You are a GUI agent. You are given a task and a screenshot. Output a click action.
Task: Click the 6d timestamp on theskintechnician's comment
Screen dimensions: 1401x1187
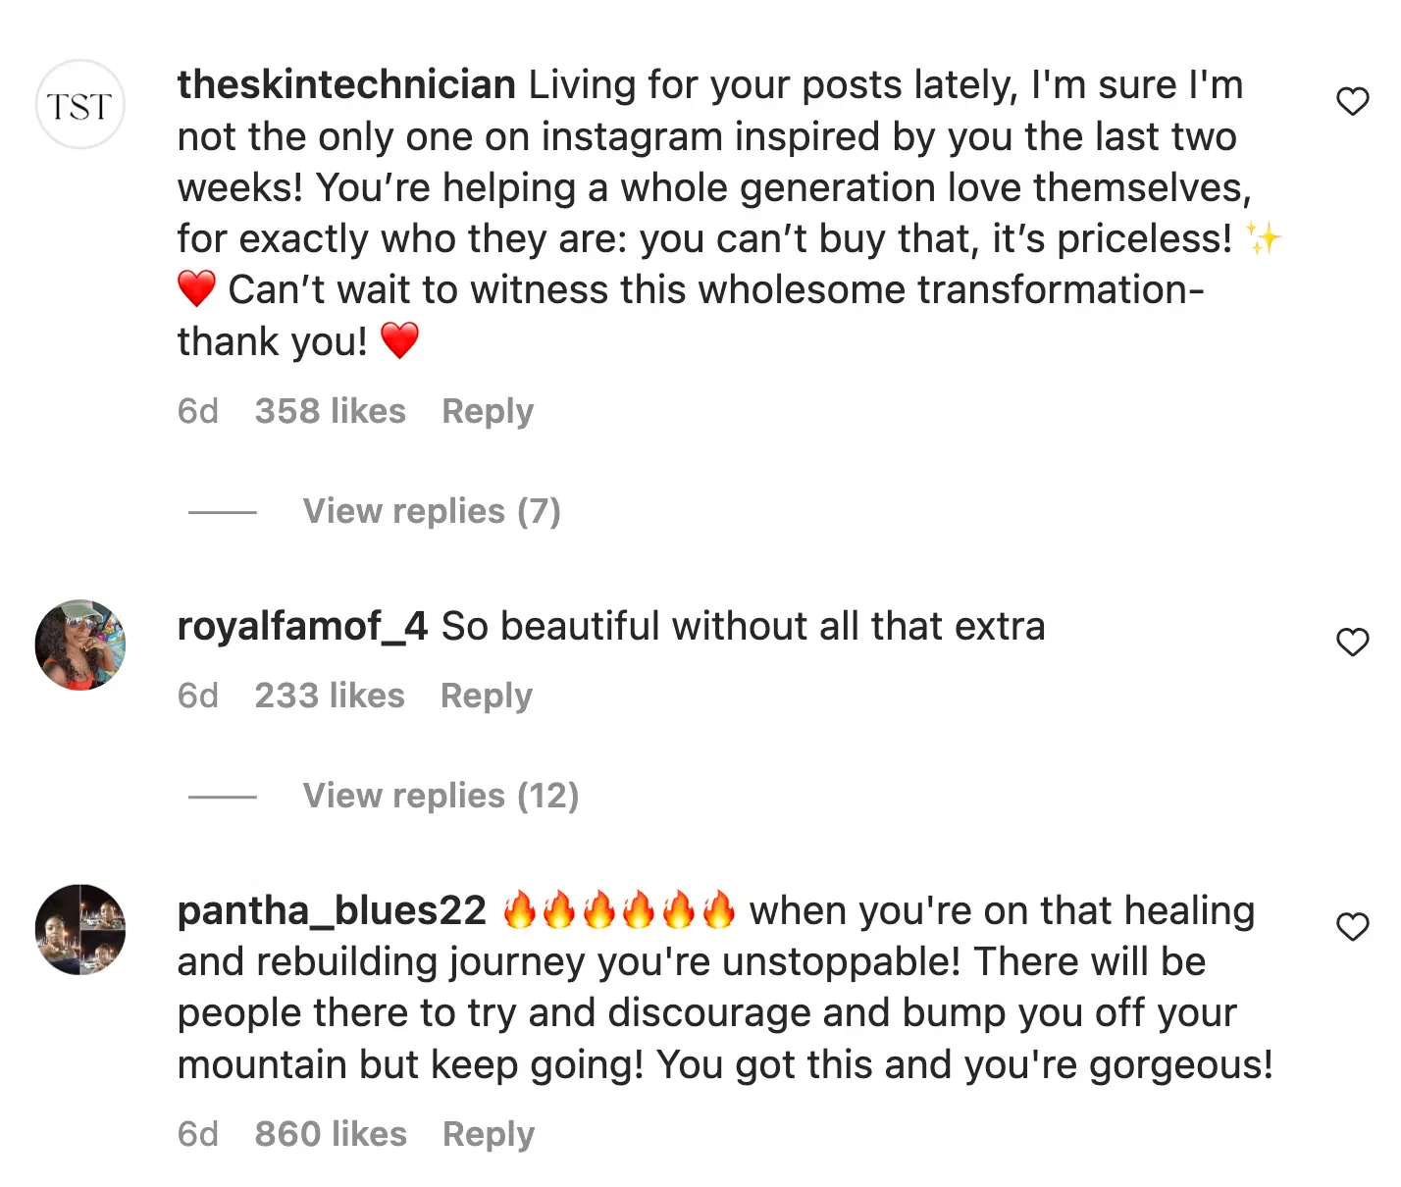[198, 411]
